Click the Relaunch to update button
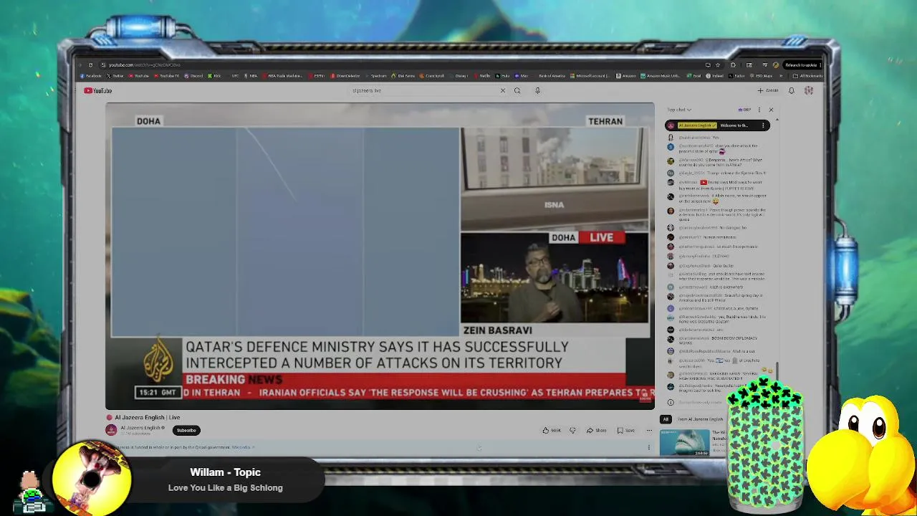917x516 pixels. point(801,64)
